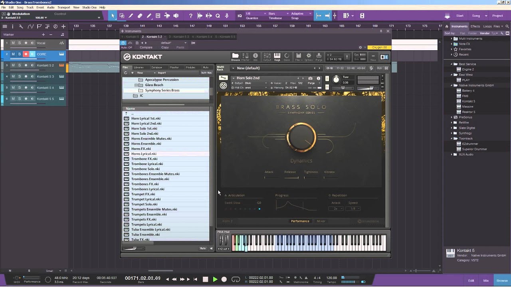Viewport: 511px width, 287px height.
Task: Click the Kontakt panic exclamation button
Action: [347, 57]
